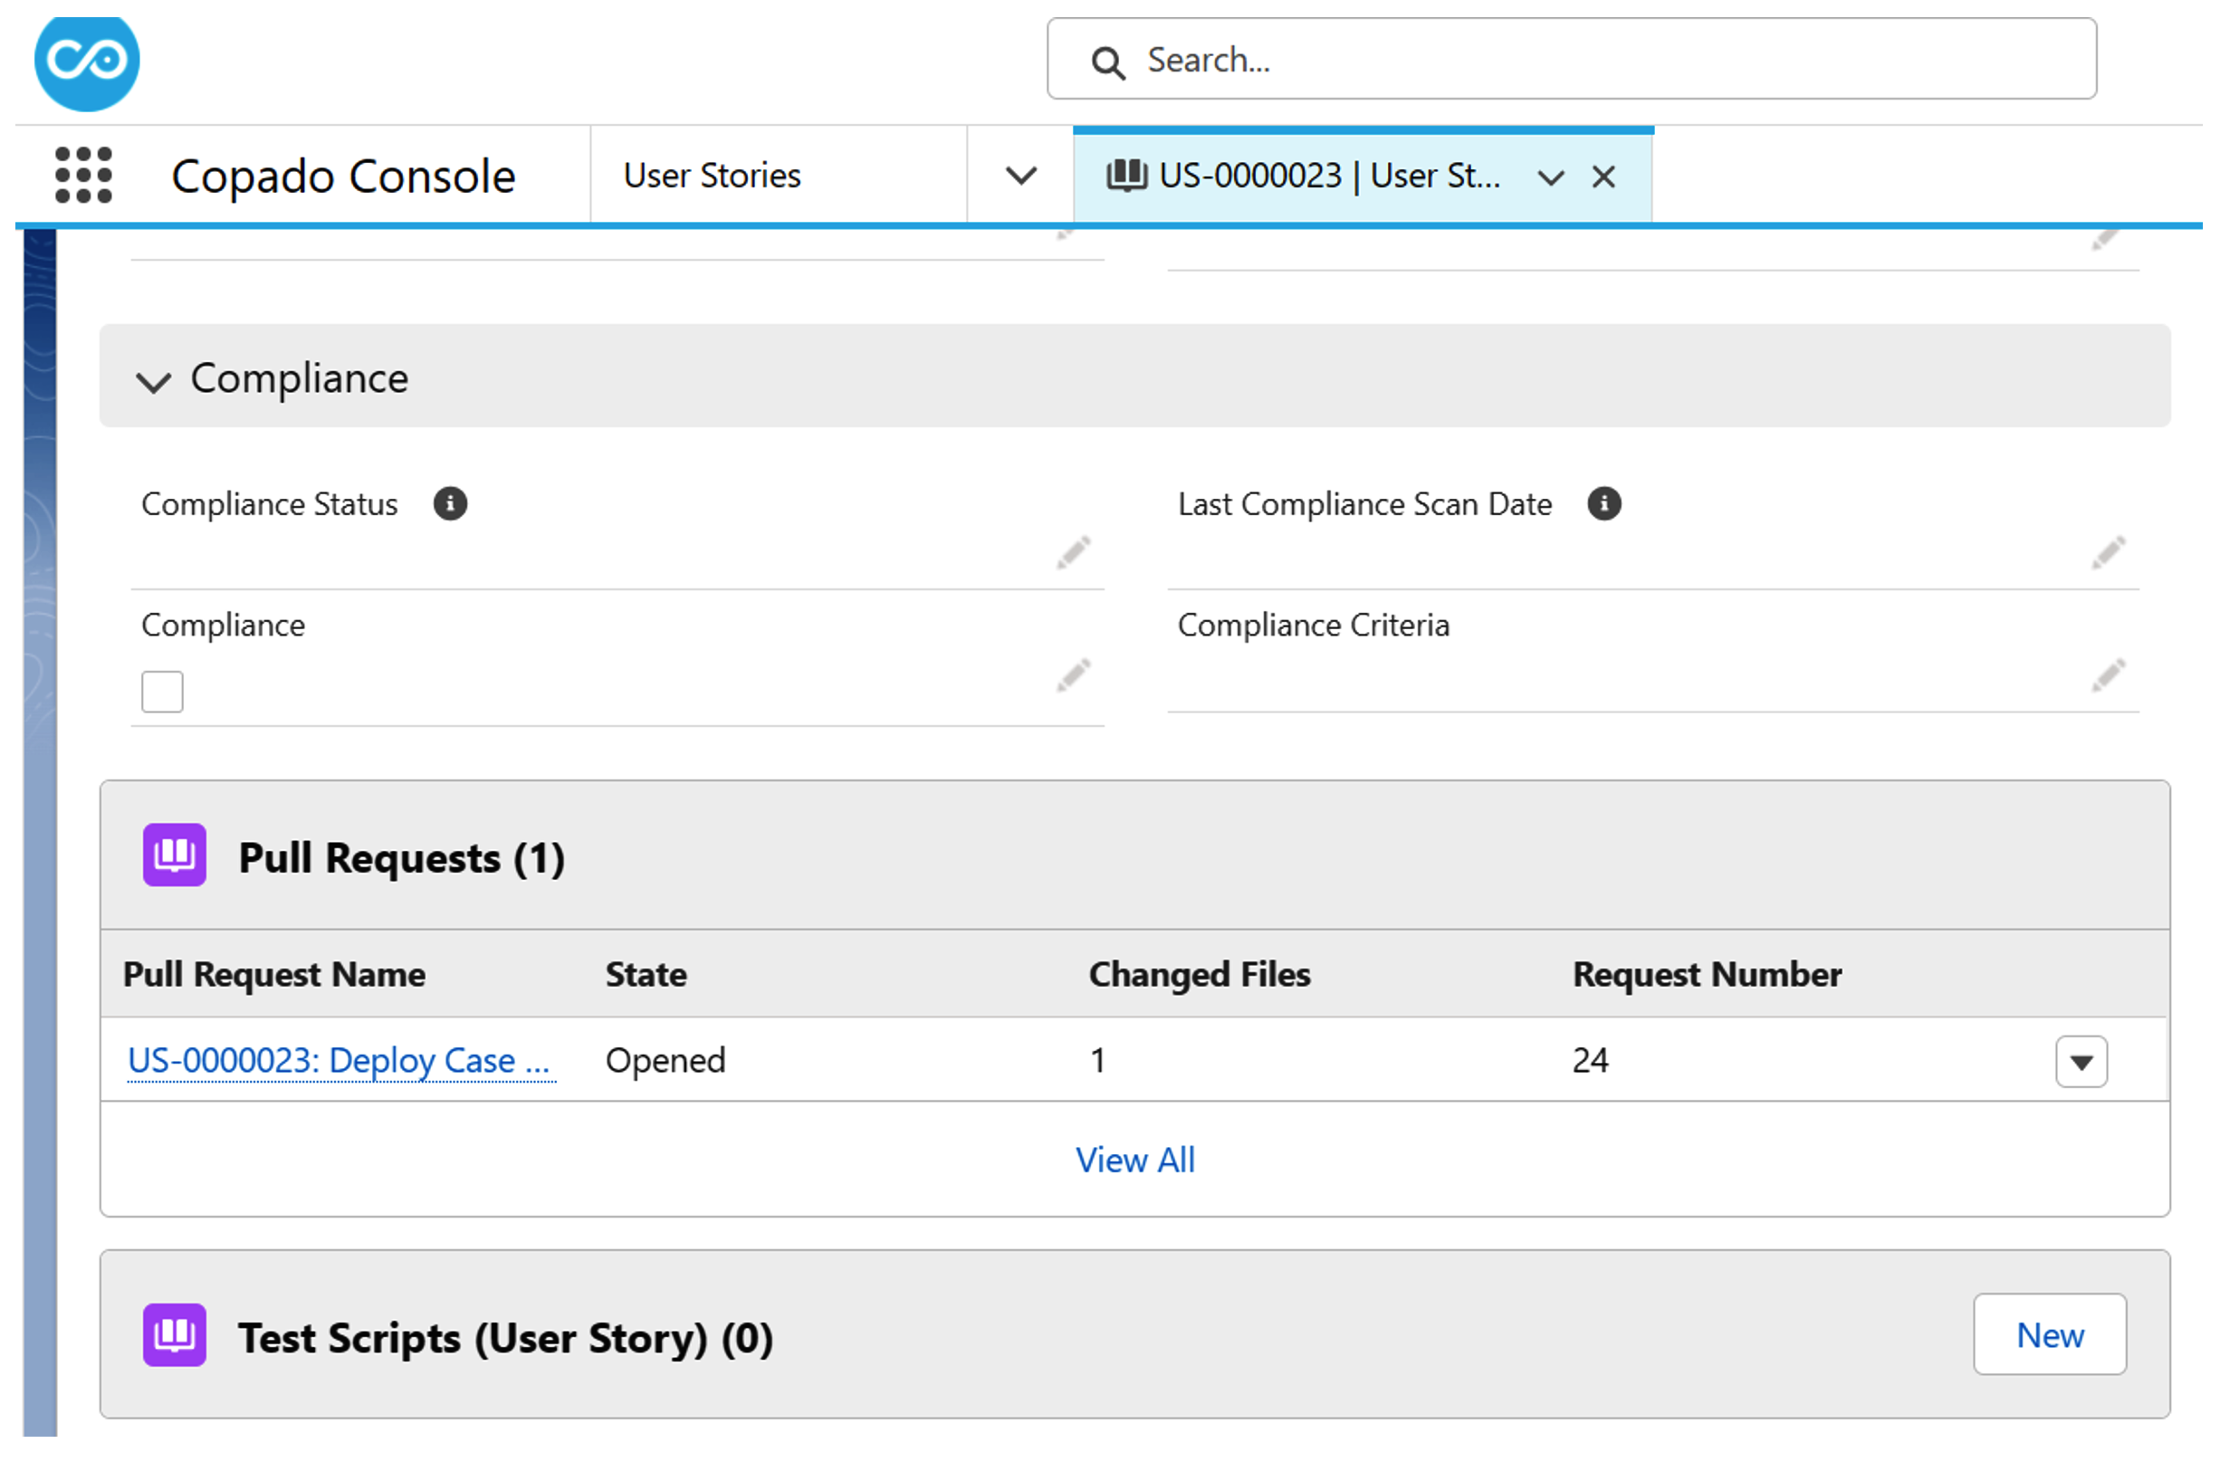Click the Compliance Criteria field label
This screenshot has width=2220, height=1462.
point(1314,625)
